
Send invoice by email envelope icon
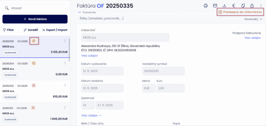coord(215,6)
